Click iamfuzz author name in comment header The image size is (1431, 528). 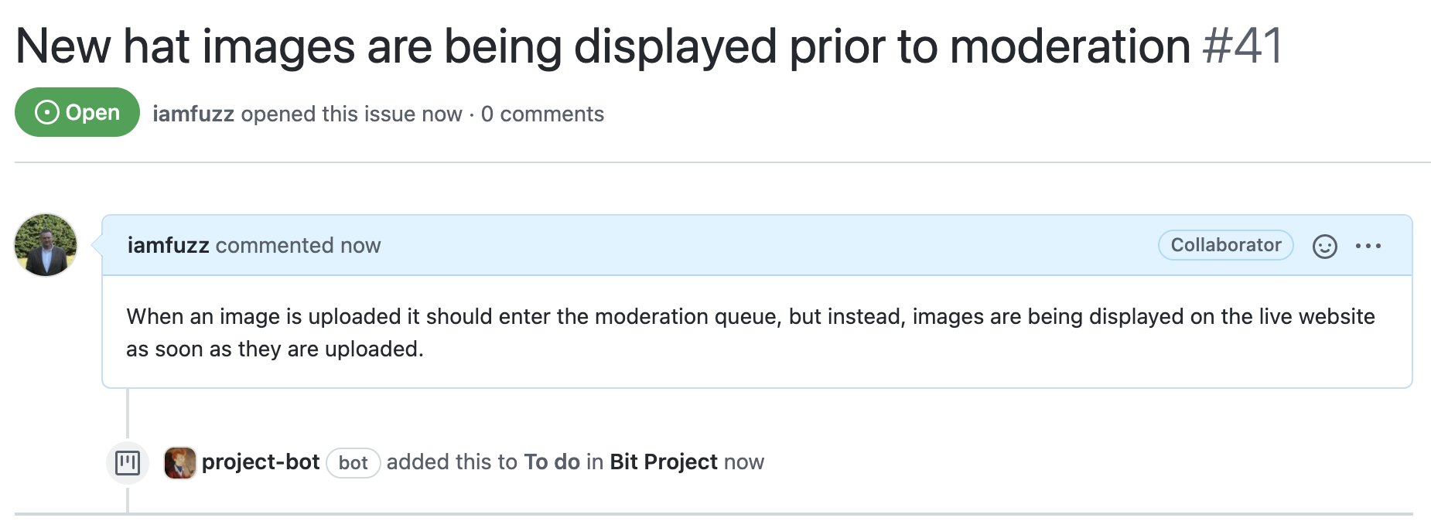click(168, 245)
